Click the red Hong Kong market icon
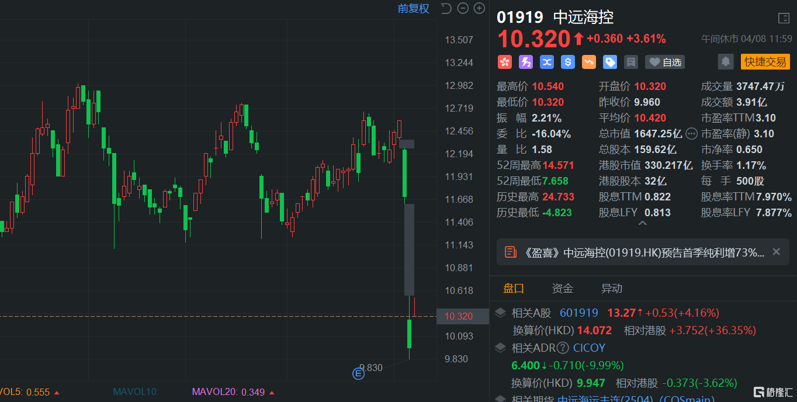This screenshot has width=797, height=402. coord(504,62)
